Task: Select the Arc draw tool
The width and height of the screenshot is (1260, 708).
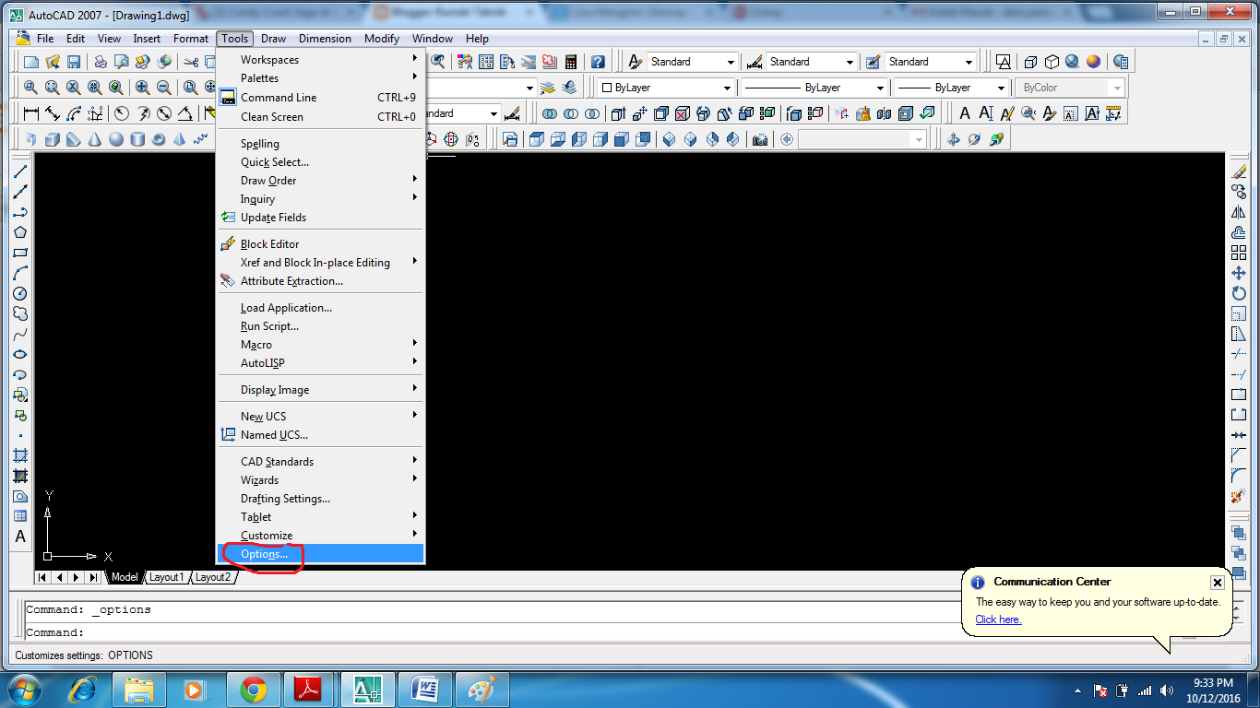Action: point(20,273)
